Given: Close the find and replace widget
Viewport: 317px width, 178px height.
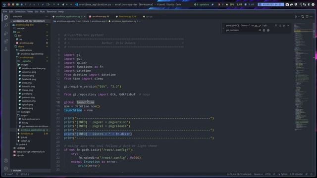Looking at the screenshot, I should tap(288, 26).
